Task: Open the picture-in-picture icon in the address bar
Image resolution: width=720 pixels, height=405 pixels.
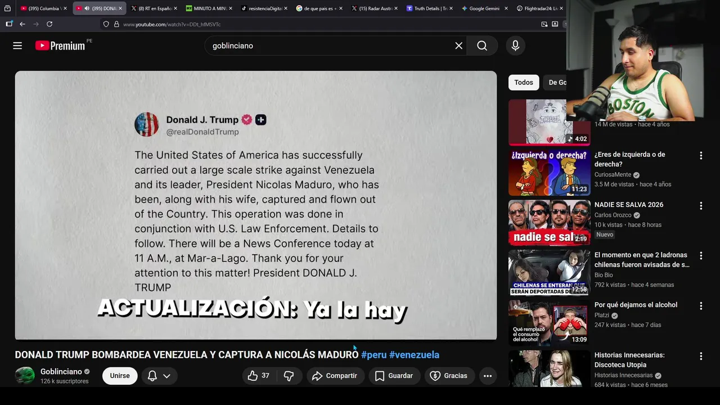Action: point(544,24)
